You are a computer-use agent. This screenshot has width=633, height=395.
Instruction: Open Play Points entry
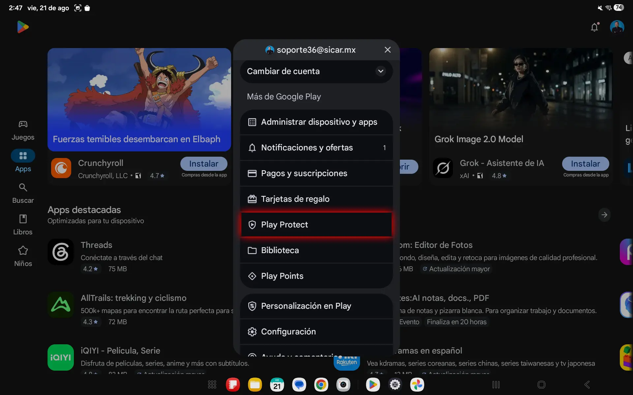316,276
